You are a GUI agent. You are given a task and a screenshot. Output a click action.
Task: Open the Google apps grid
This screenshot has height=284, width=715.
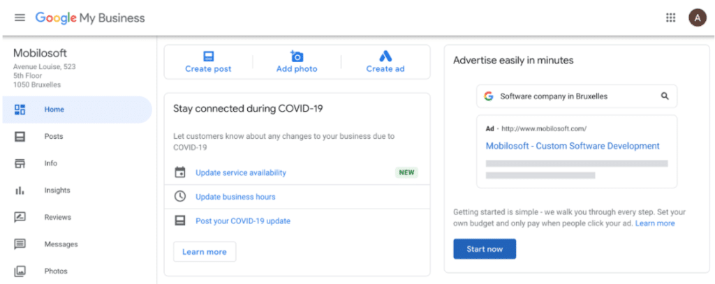pyautogui.click(x=670, y=17)
